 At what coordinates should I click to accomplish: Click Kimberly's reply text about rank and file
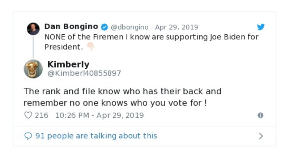pos(122,97)
